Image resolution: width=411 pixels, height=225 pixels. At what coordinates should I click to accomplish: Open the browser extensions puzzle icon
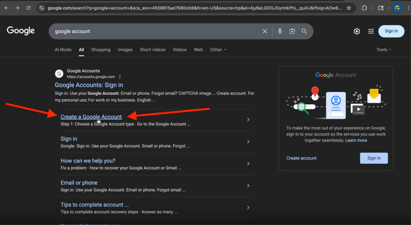tap(364, 8)
